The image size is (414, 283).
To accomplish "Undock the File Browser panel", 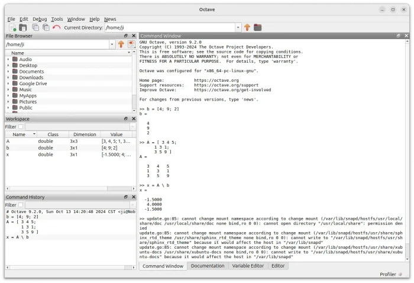I will click(125, 36).
